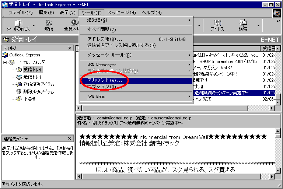Click the 全員へ返信 (reply all) toolbar icon

(74, 23)
